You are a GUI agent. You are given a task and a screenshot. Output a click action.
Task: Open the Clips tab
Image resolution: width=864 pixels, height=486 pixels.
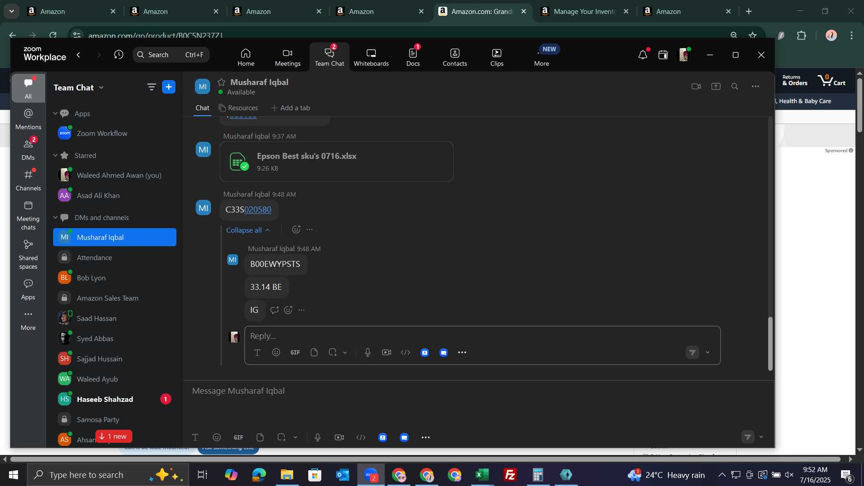(497, 57)
